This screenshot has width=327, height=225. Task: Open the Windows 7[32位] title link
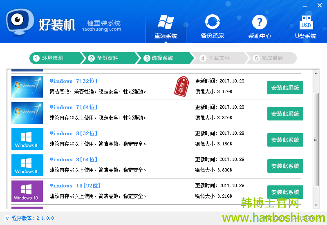[74, 81]
